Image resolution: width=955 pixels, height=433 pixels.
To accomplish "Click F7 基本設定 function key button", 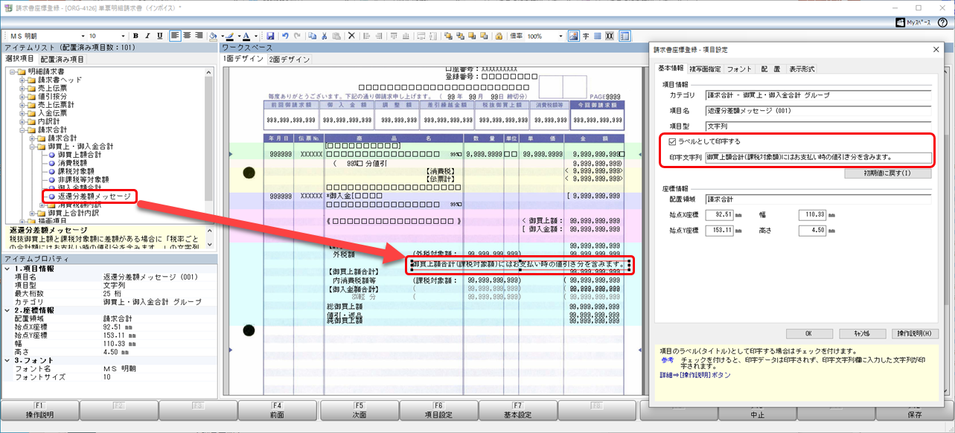I will pos(517,411).
